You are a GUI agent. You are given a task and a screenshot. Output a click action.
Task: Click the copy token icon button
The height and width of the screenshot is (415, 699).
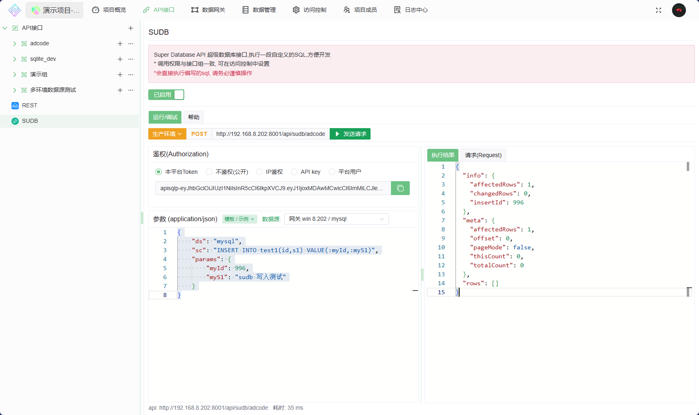(x=400, y=188)
